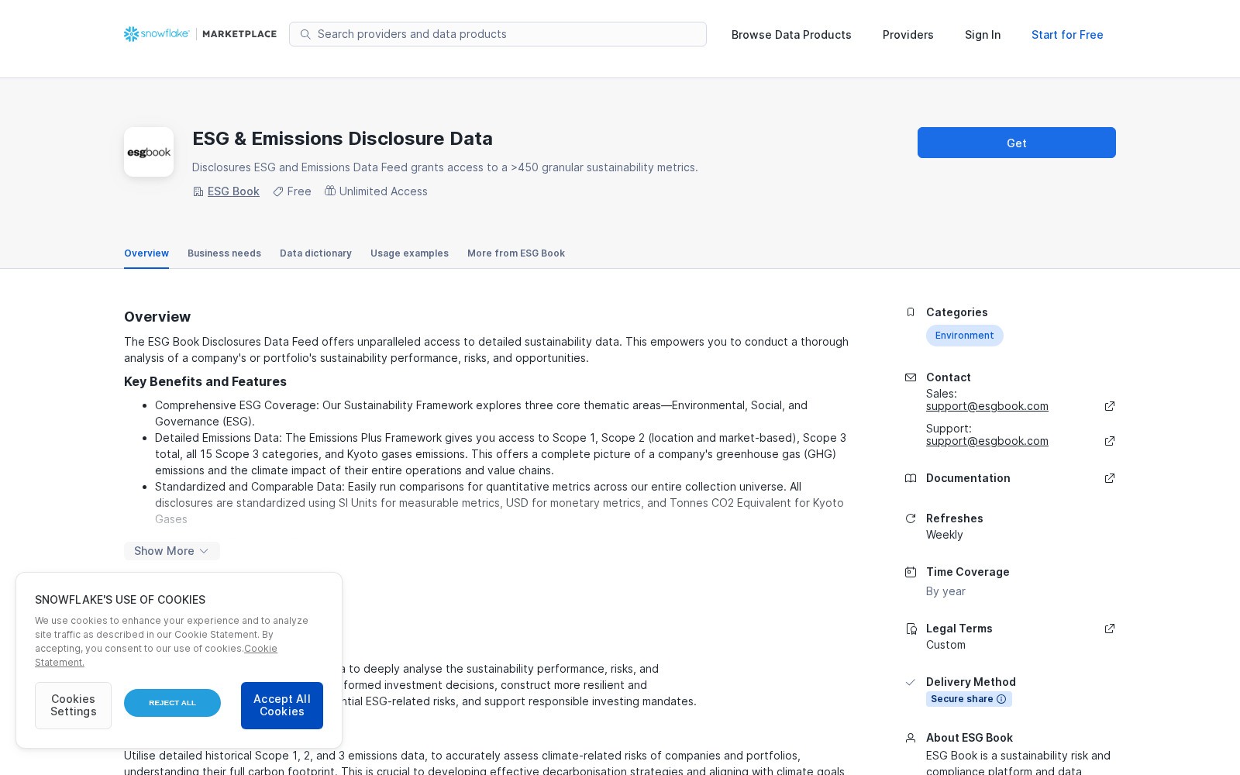Click the gift icon beside Unlimited Access
Viewport: 1240px width, 775px height.
coord(330,191)
